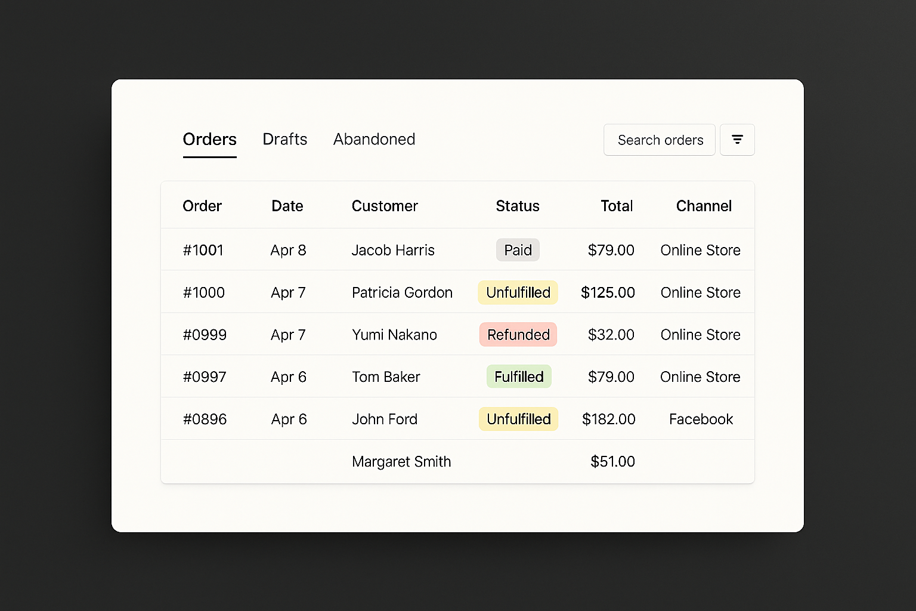Sort by the Total column header
The height and width of the screenshot is (611, 916).
point(616,206)
